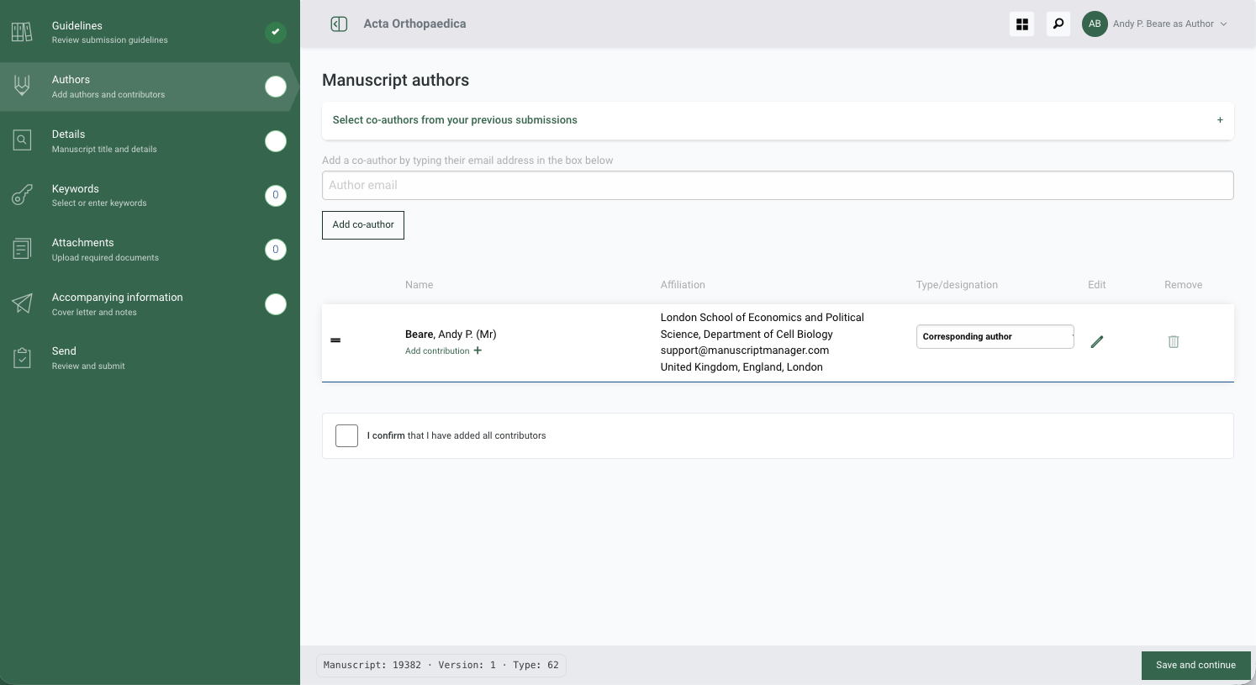Click the Keywords key icon
The image size is (1256, 685).
pos(22,195)
